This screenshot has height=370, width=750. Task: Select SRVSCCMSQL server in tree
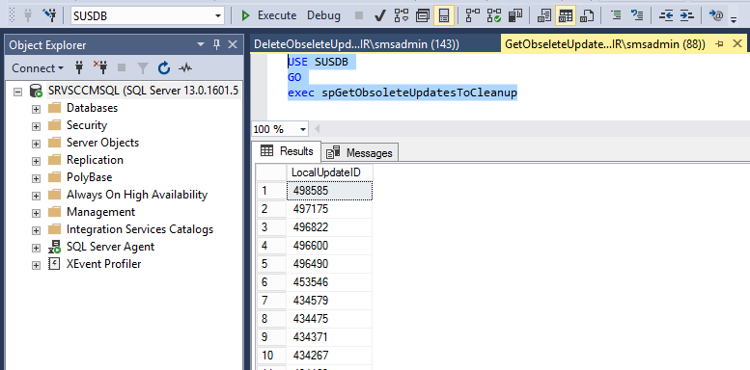pyautogui.click(x=143, y=91)
